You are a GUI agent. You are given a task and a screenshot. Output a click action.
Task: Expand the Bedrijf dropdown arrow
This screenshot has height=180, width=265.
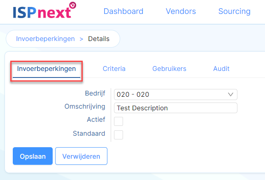[x=231, y=94]
